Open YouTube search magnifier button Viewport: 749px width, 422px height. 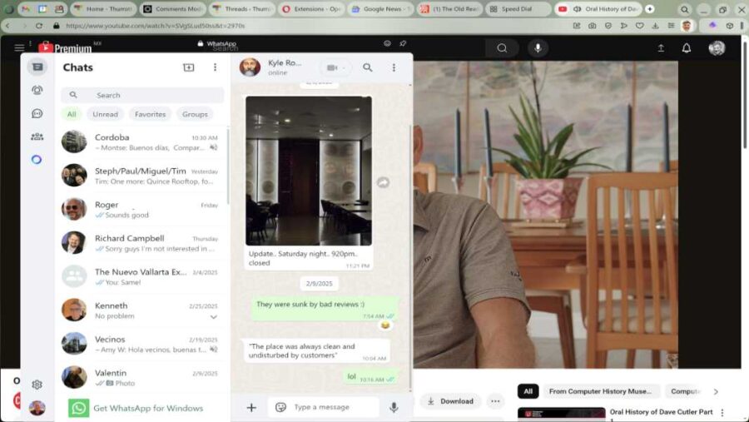502,47
